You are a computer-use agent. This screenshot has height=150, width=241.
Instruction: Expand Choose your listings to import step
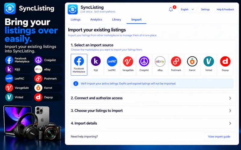tap(152, 111)
